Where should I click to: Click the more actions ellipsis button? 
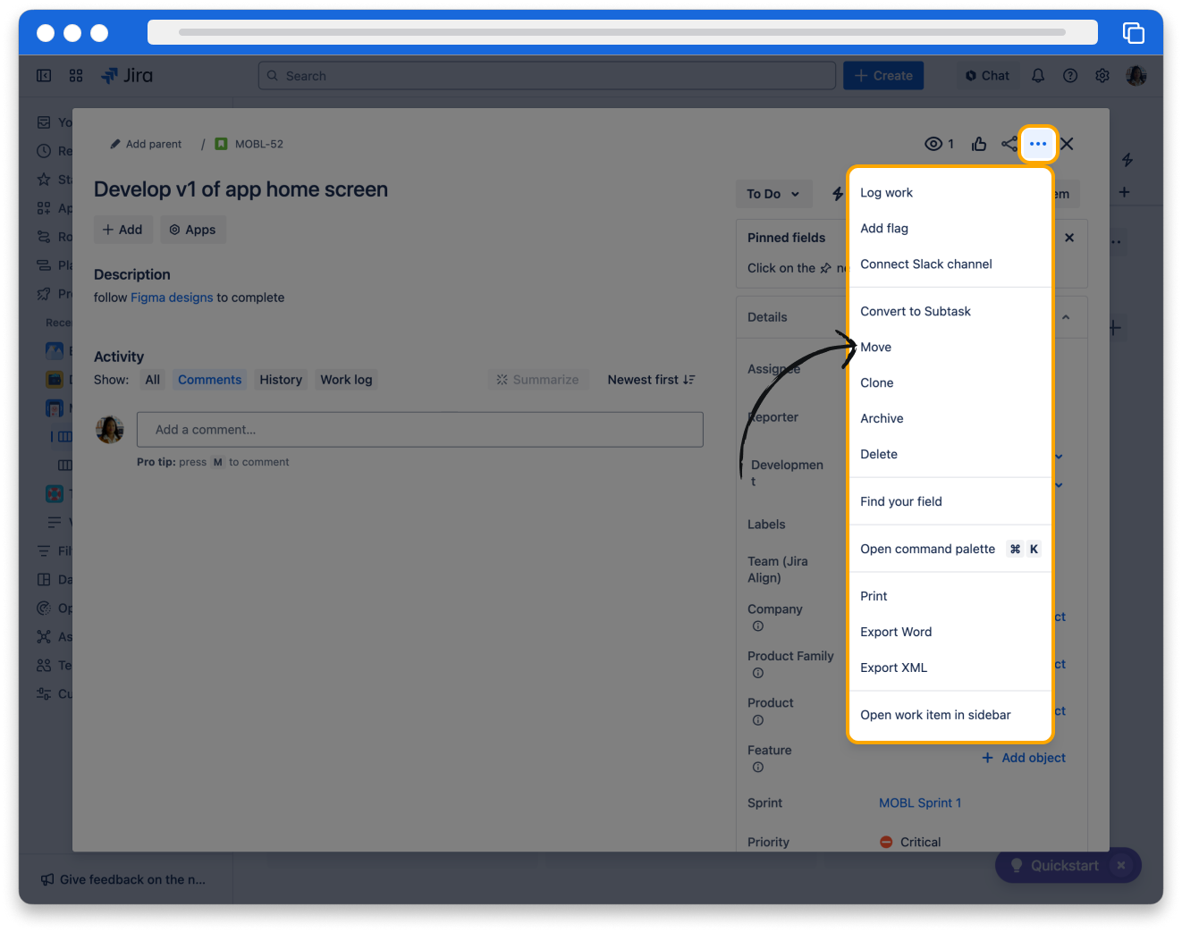[1037, 144]
